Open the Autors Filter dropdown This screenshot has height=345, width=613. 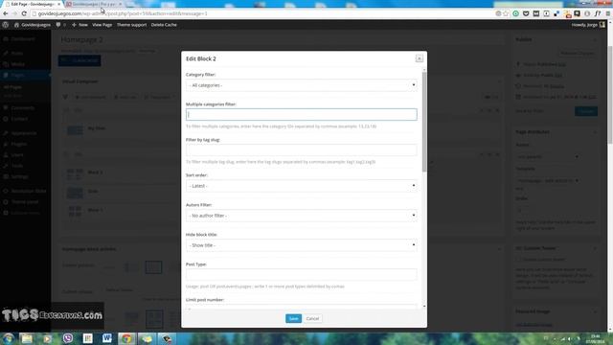(x=302, y=216)
